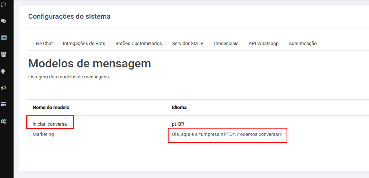Select the Android robot bots icon
The image size is (369, 178).
(x=3, y=71)
